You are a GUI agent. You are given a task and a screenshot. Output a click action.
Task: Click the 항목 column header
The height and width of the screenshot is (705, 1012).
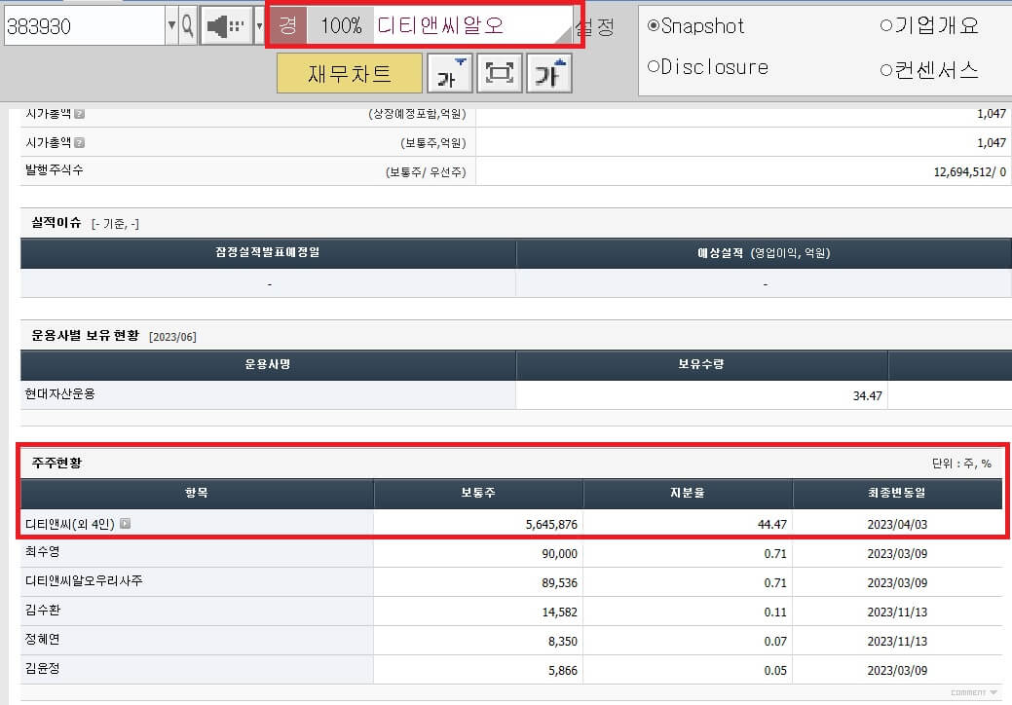[197, 493]
